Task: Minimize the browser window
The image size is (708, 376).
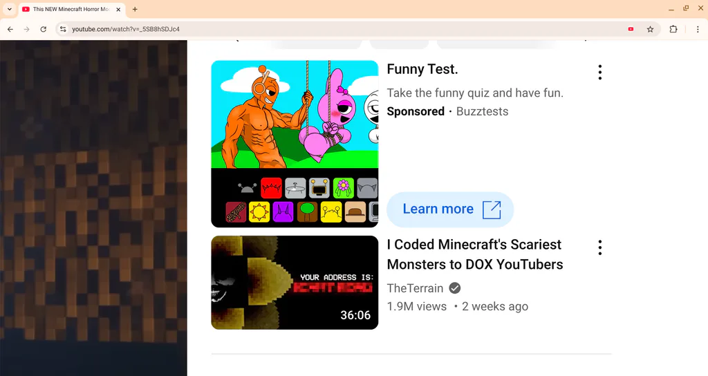Action: pos(671,9)
